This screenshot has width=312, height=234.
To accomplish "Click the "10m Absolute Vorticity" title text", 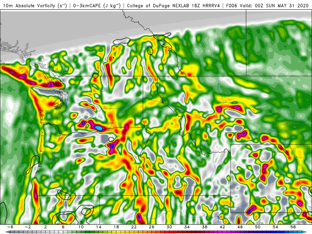I will [x=29, y=6].
